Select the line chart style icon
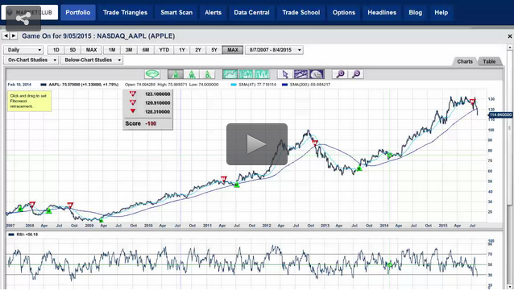 pyautogui.click(x=230, y=74)
